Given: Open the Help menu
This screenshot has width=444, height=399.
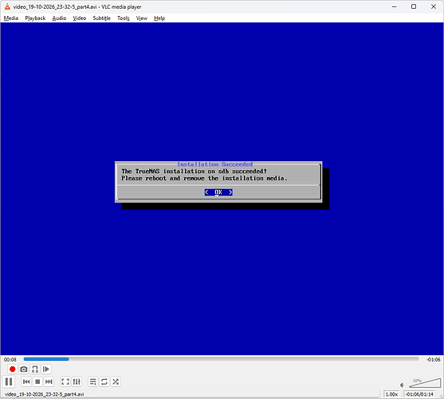Looking at the screenshot, I should coord(159,18).
